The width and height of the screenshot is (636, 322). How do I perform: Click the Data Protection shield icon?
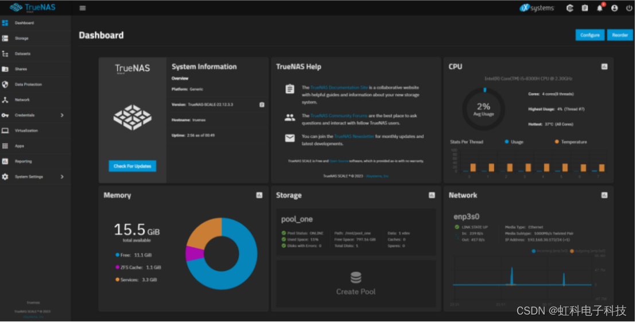point(5,84)
